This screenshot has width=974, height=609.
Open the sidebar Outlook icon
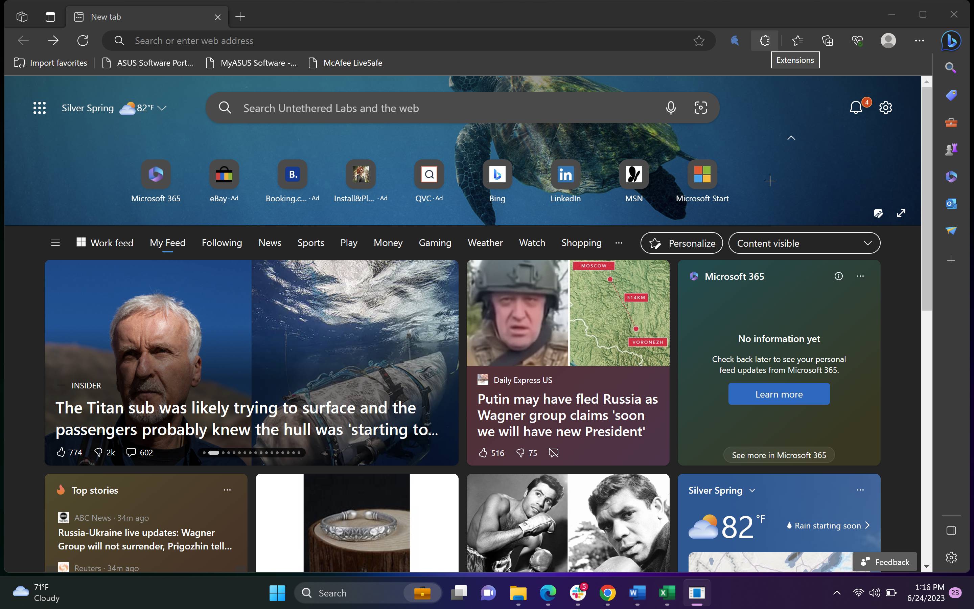[x=951, y=203]
